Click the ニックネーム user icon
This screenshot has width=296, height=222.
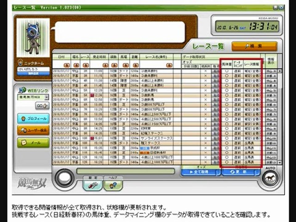click(x=20, y=63)
